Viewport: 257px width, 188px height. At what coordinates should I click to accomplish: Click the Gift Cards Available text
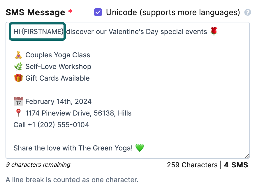pos(57,78)
